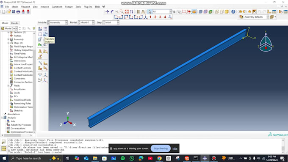Select the Box Zoom tool
Viewport: 288px width, 162px height.
[x=122, y=12]
